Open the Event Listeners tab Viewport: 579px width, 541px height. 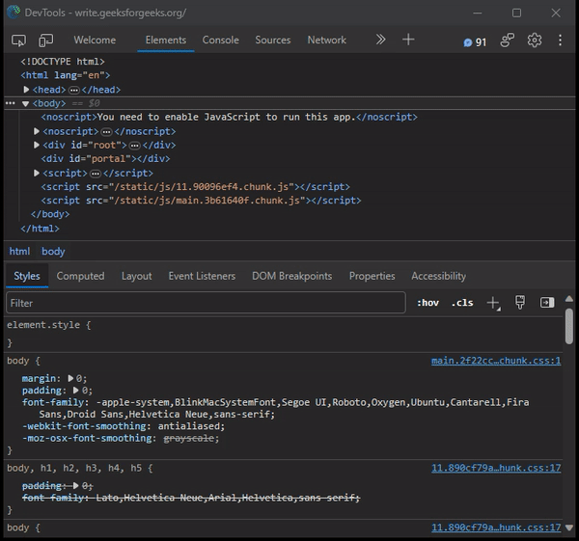point(202,276)
